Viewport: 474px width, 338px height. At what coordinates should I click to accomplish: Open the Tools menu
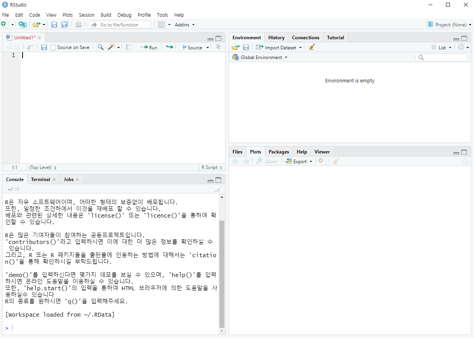point(163,15)
